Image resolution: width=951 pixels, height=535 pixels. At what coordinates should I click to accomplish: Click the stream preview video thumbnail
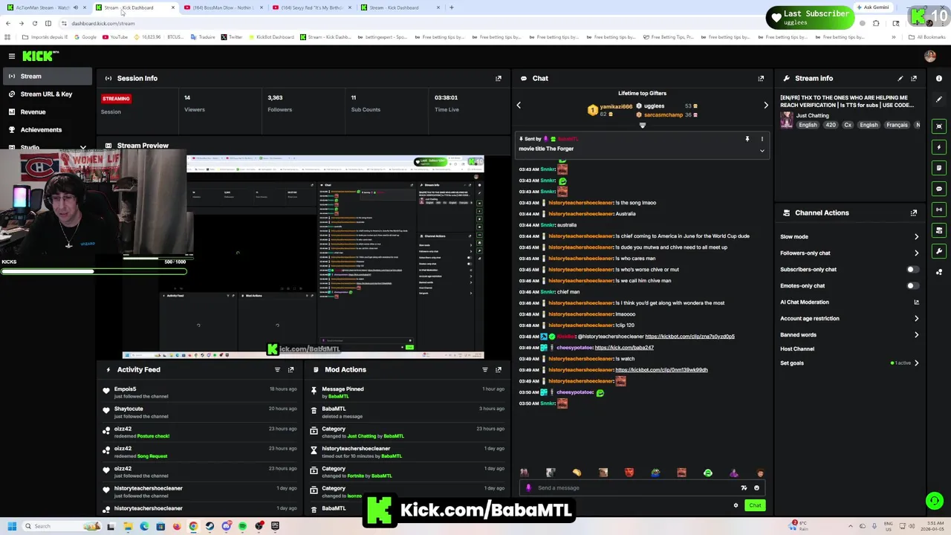pos(335,257)
